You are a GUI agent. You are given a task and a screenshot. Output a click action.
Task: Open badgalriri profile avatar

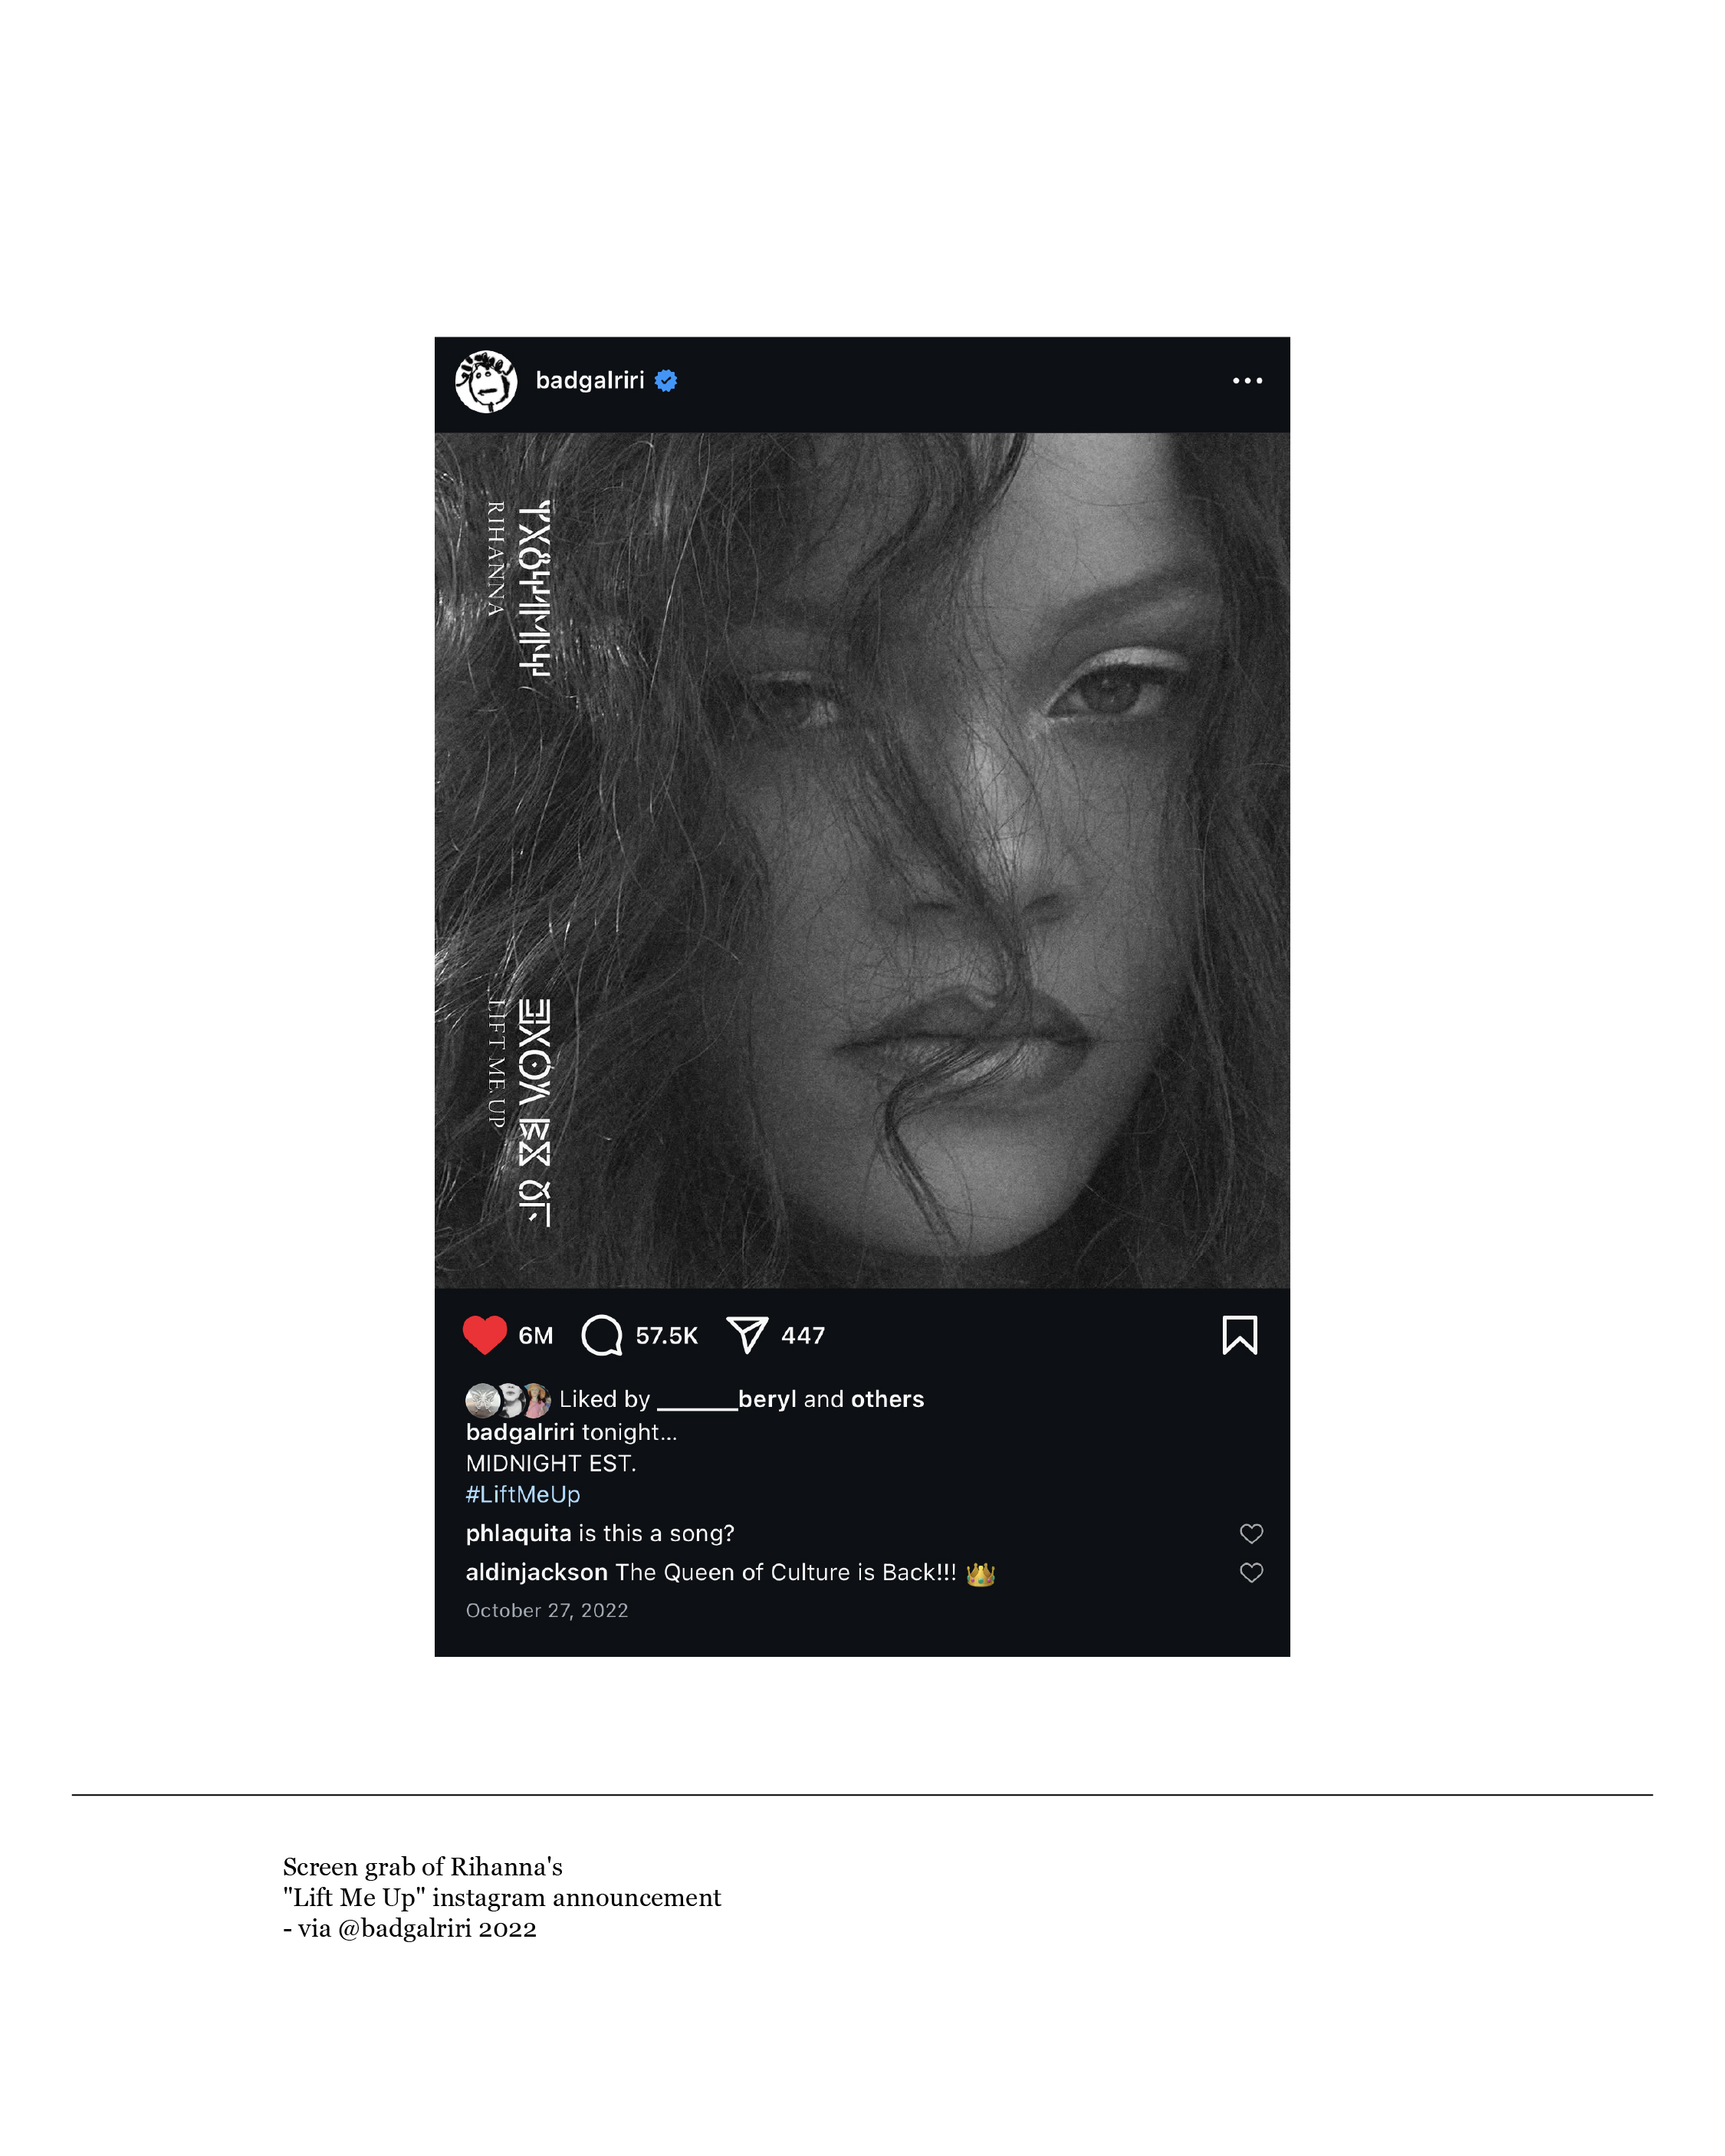[x=486, y=381]
